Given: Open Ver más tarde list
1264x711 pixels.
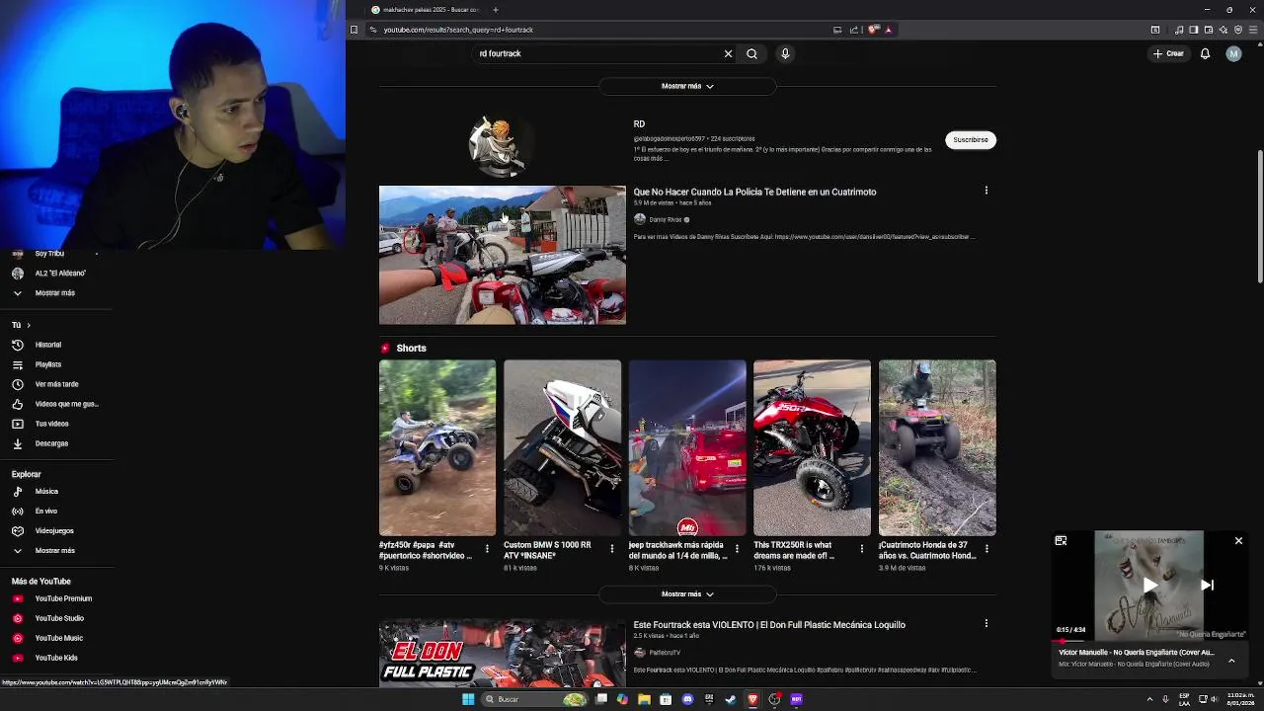Looking at the screenshot, I should [54, 384].
